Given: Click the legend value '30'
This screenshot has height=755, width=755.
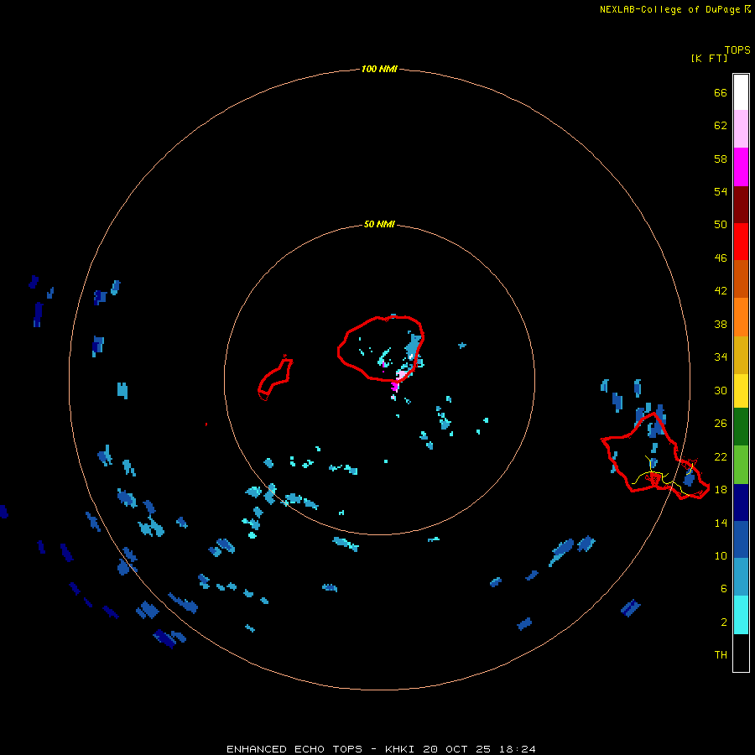Looking at the screenshot, I should click(x=721, y=391).
